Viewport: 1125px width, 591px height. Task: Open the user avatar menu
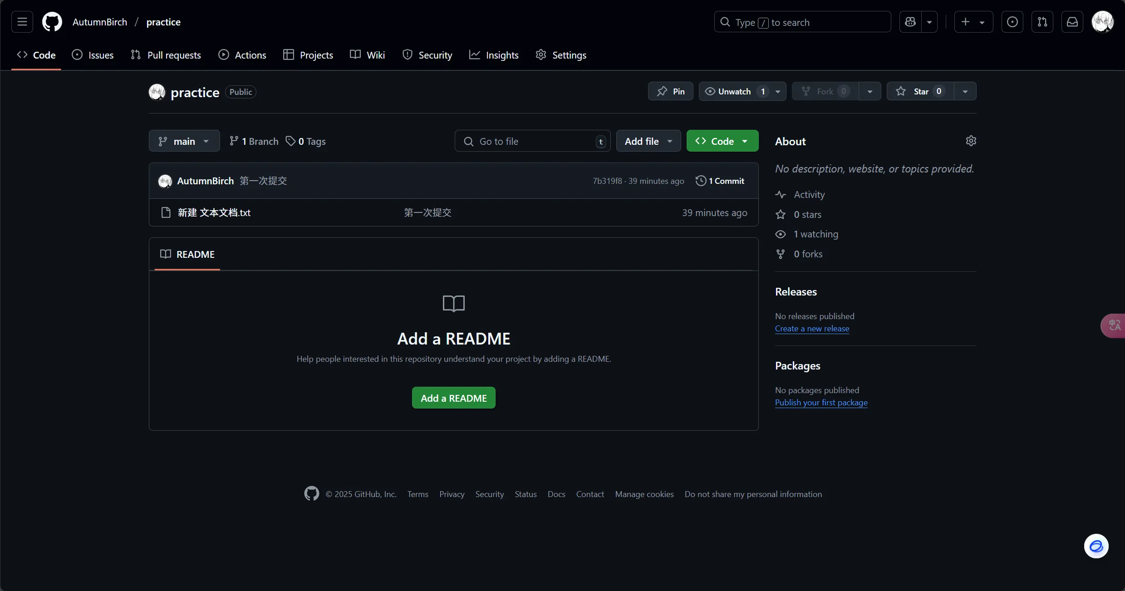[1102, 22]
